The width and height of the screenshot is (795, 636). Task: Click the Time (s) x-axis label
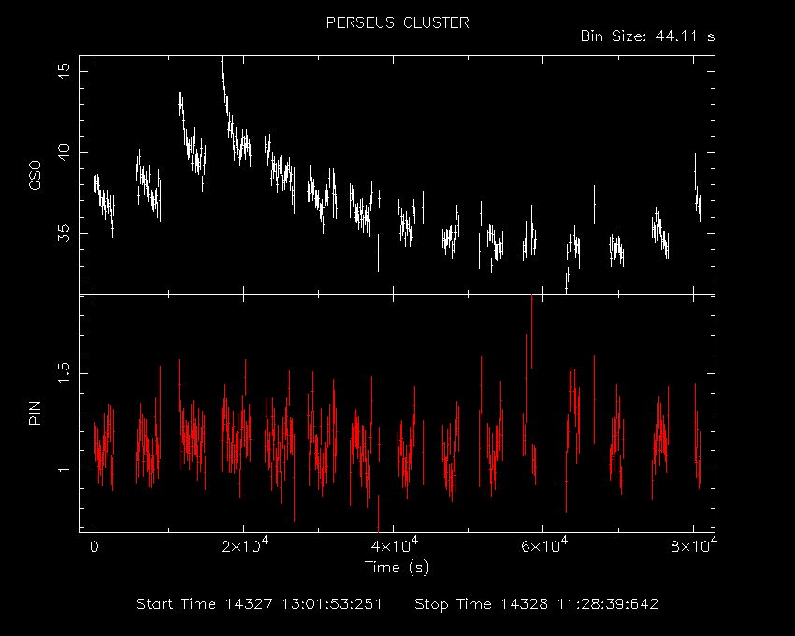click(x=397, y=567)
